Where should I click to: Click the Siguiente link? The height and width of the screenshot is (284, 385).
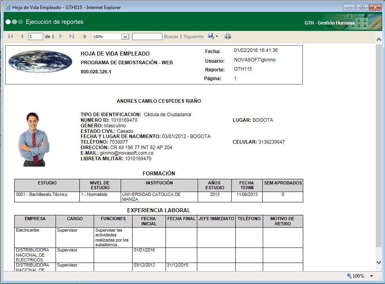click(193, 36)
